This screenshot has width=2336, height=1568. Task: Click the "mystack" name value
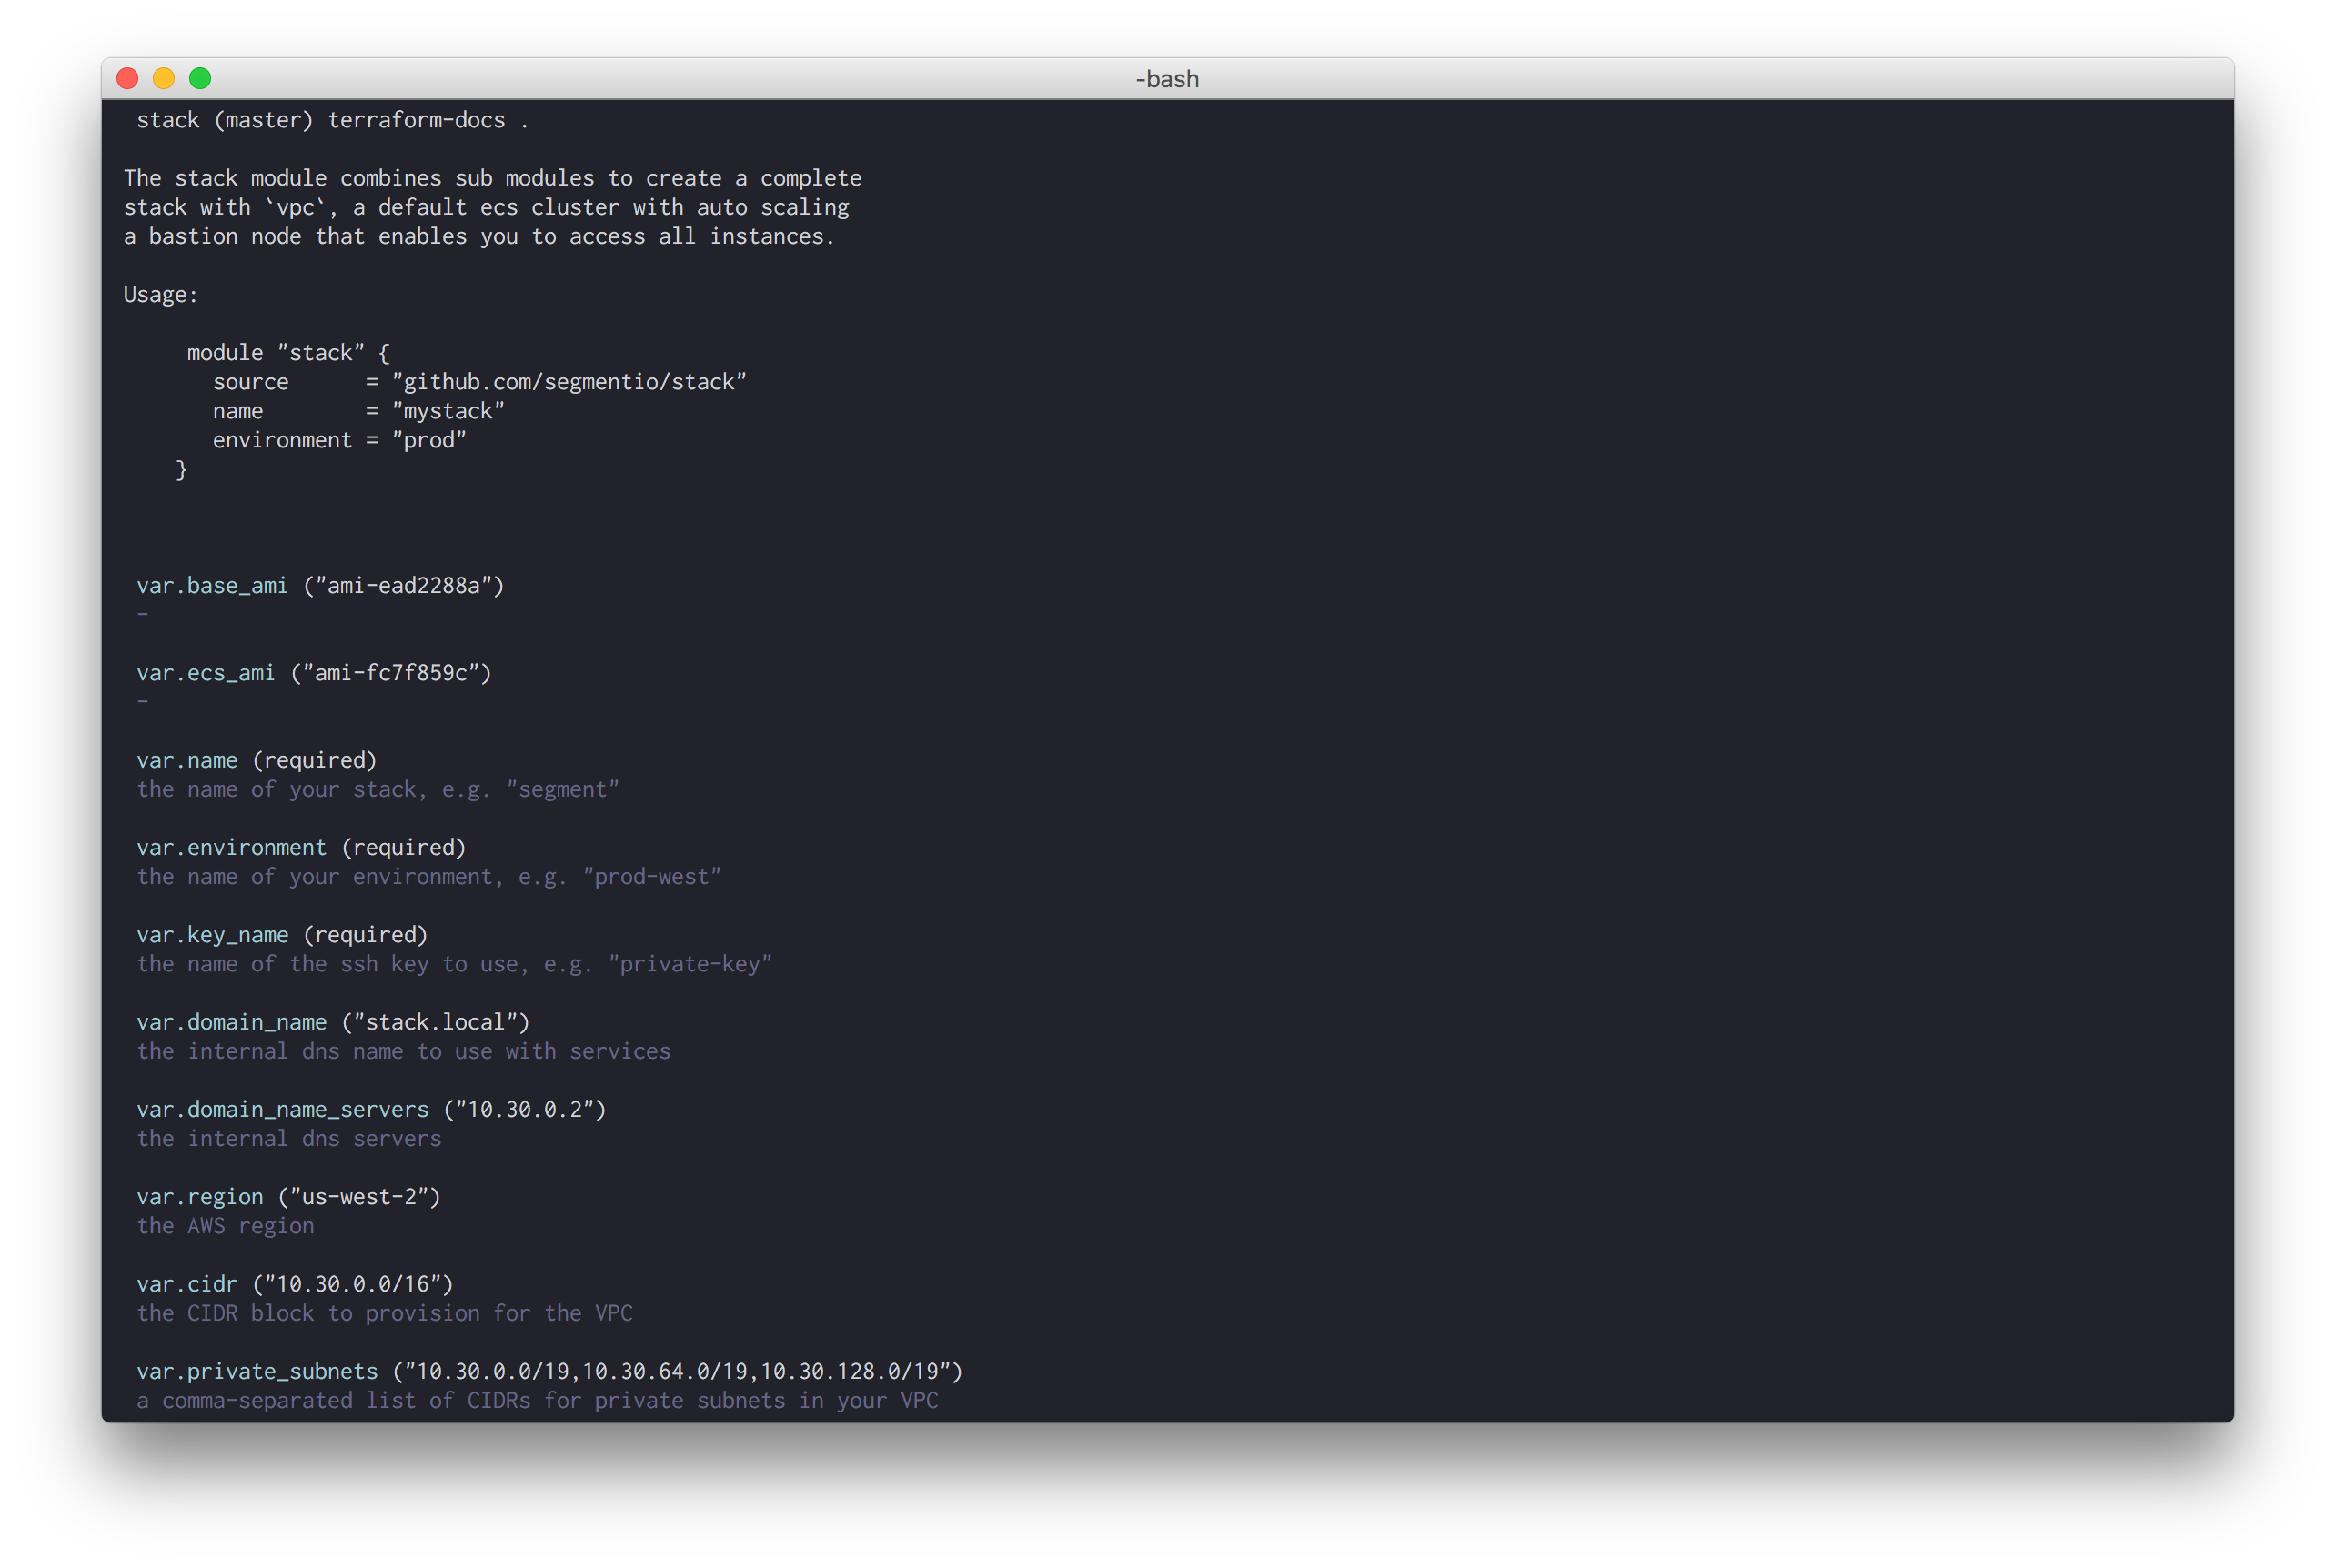[448, 411]
